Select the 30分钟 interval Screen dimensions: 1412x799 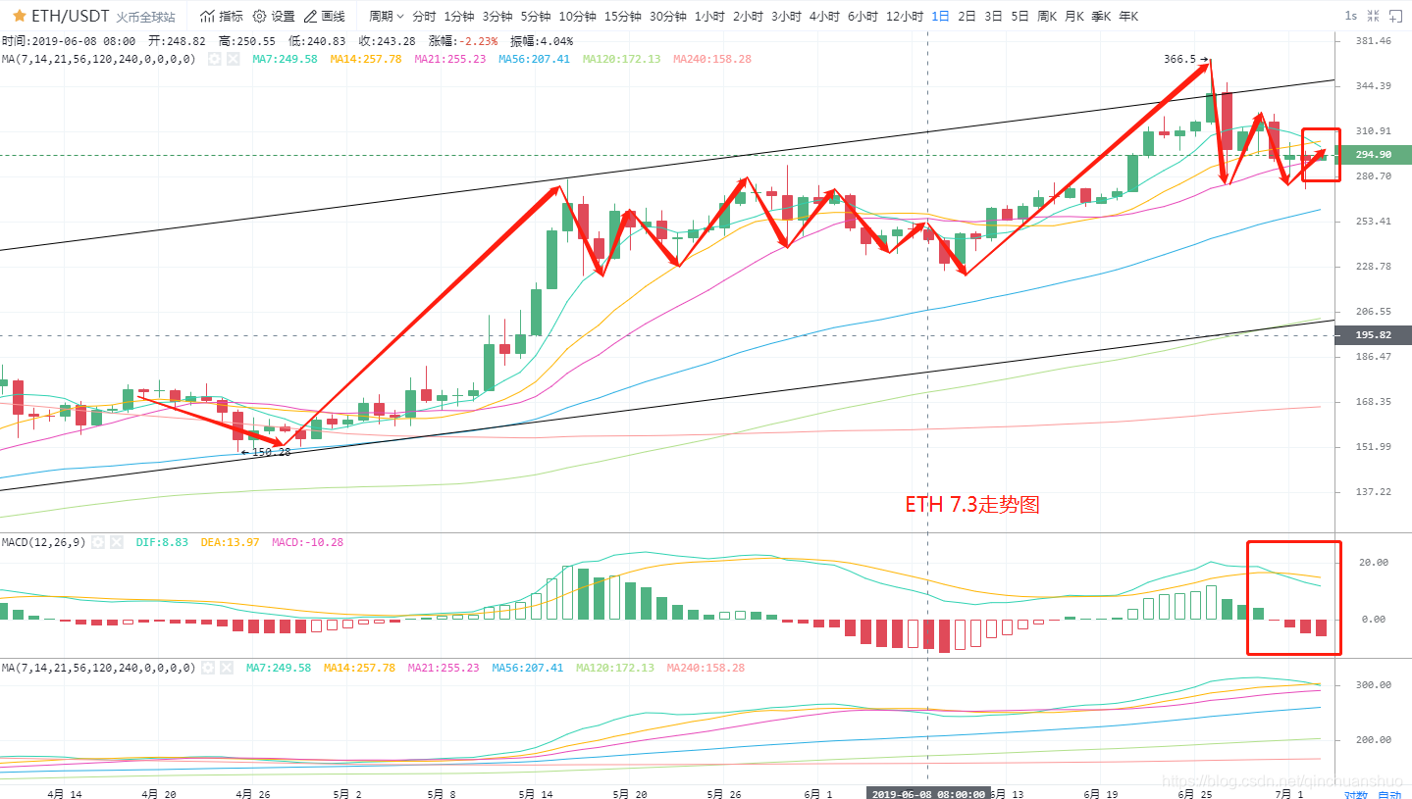coord(668,16)
